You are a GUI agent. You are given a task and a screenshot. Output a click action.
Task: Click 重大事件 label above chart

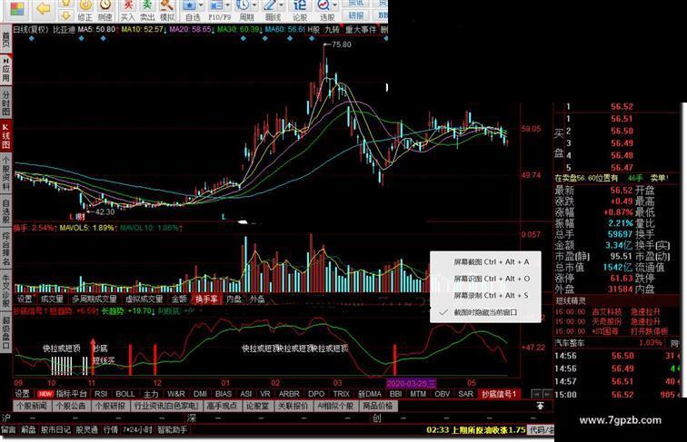pyautogui.click(x=361, y=29)
